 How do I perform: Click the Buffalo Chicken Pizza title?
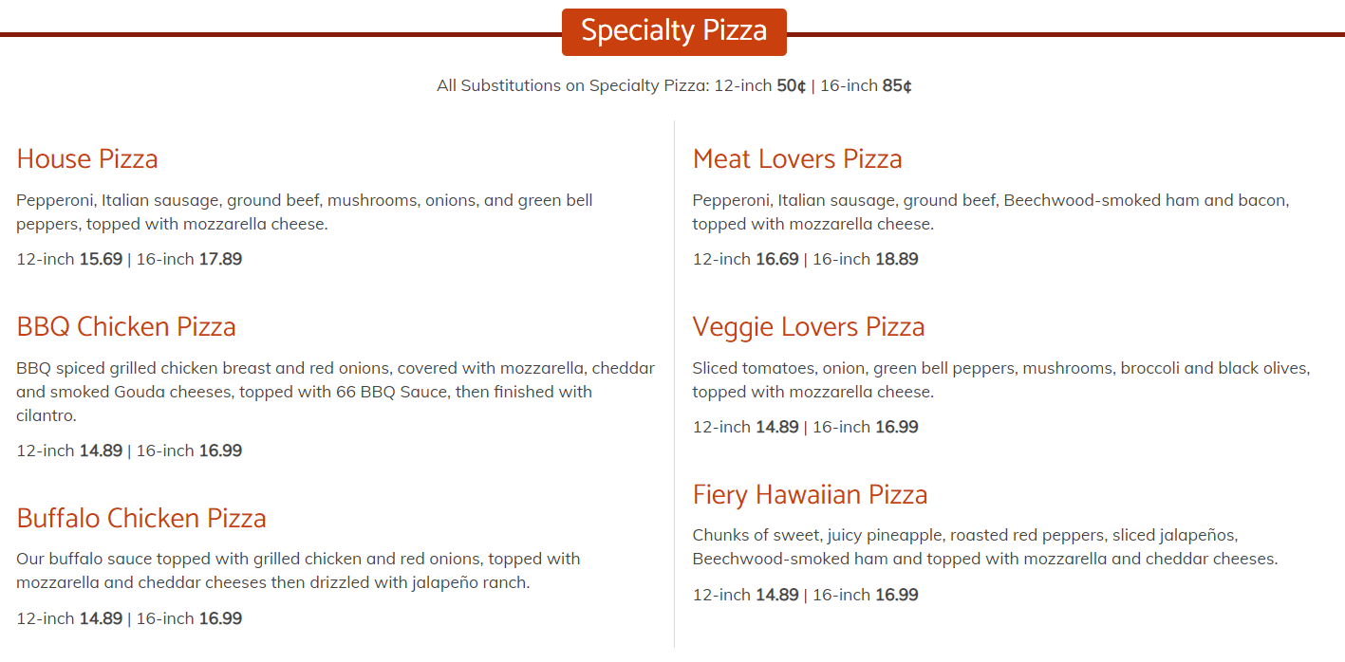tap(141, 518)
